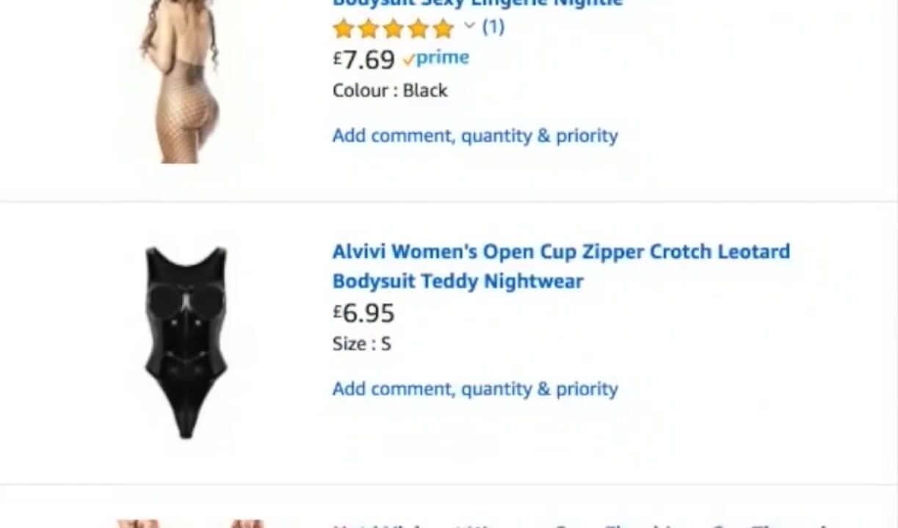Click the fishnet bodysuit product thumbnail

pyautogui.click(x=181, y=81)
